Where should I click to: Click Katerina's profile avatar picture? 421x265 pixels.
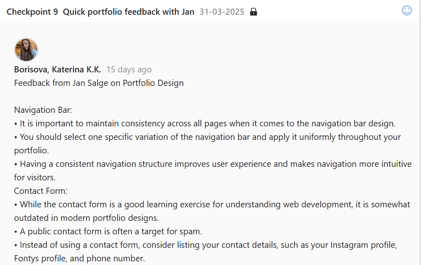click(x=26, y=49)
